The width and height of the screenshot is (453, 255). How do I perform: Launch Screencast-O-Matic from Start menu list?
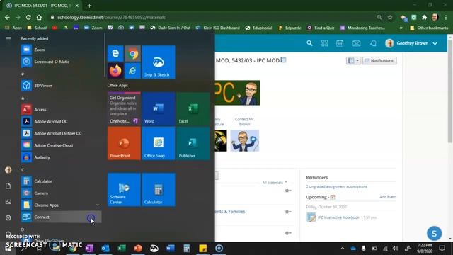[61, 62]
